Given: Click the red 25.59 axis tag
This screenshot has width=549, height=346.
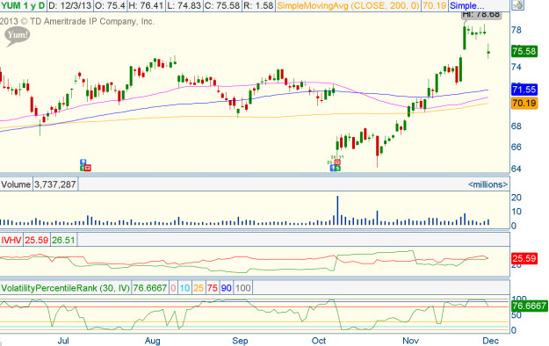Looking at the screenshot, I should click(x=524, y=258).
